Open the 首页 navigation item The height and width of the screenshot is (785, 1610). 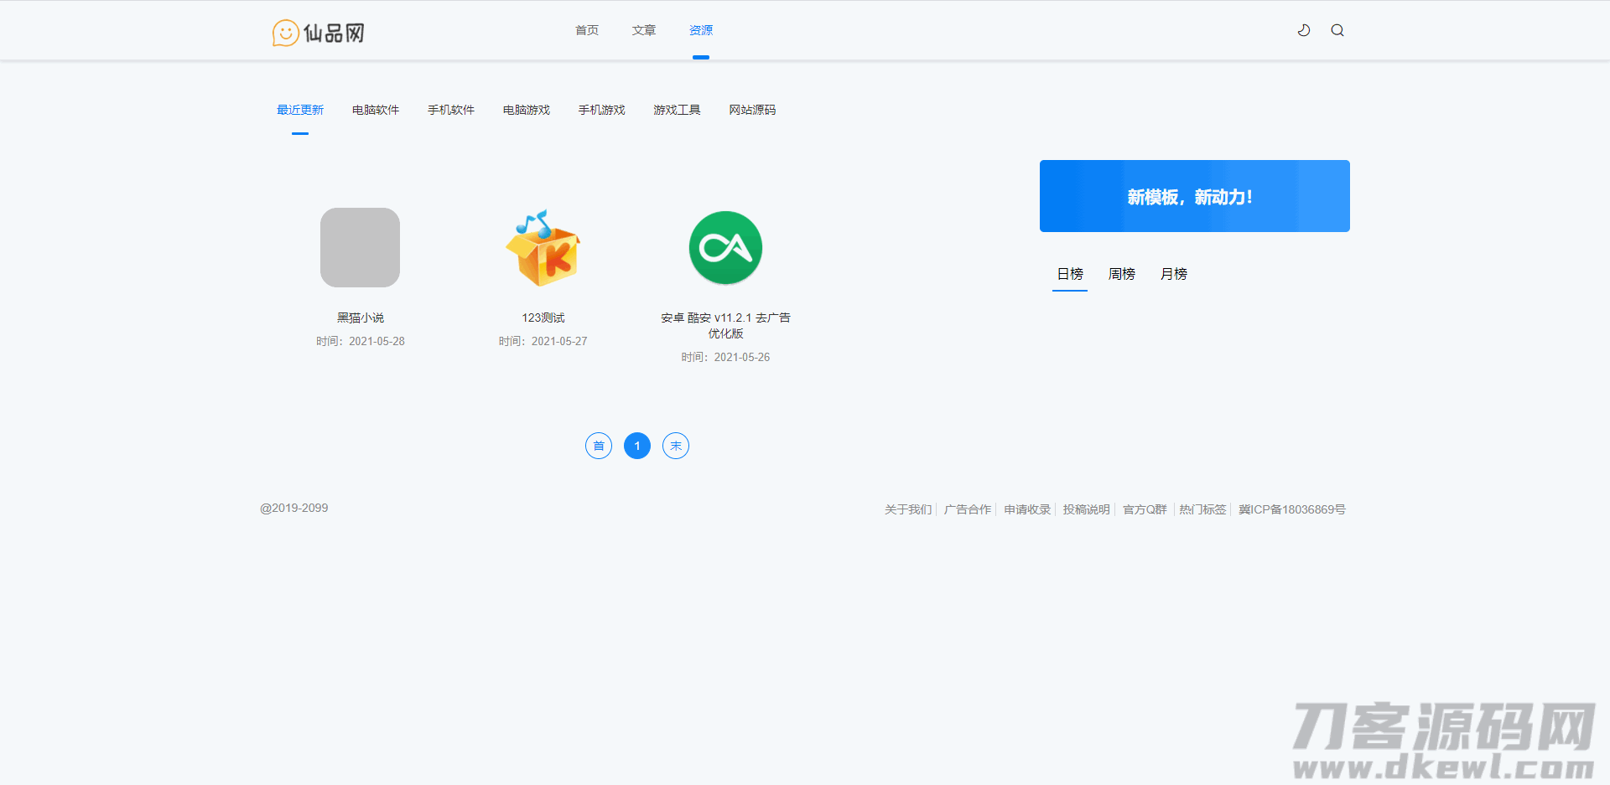(x=587, y=30)
